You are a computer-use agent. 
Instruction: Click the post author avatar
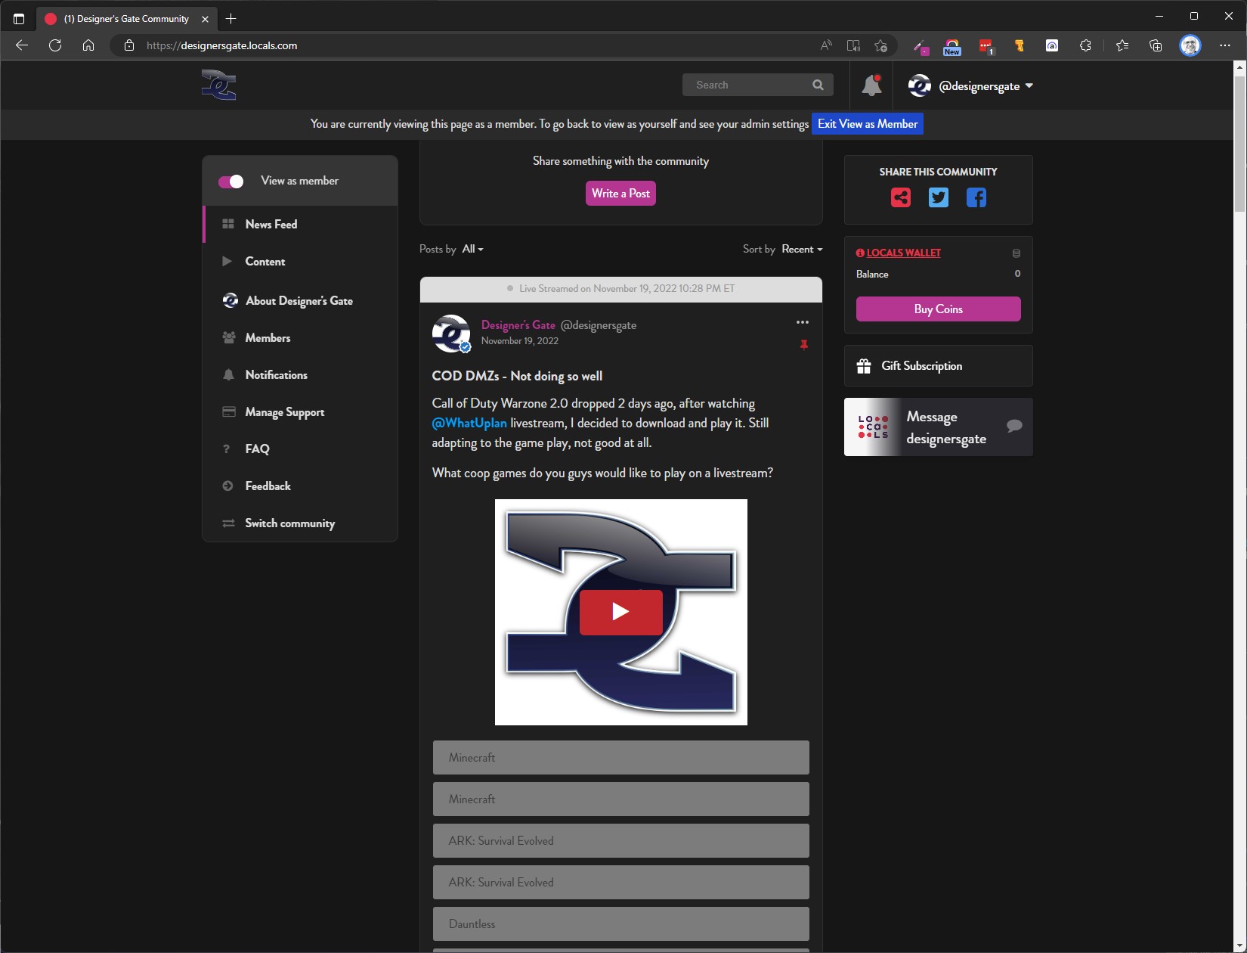451,334
